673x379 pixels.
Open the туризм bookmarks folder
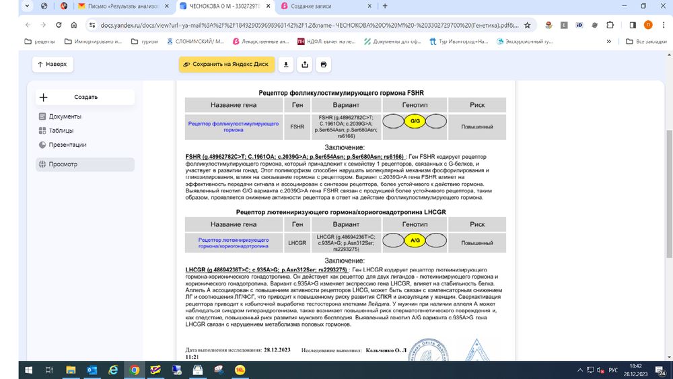pos(145,42)
